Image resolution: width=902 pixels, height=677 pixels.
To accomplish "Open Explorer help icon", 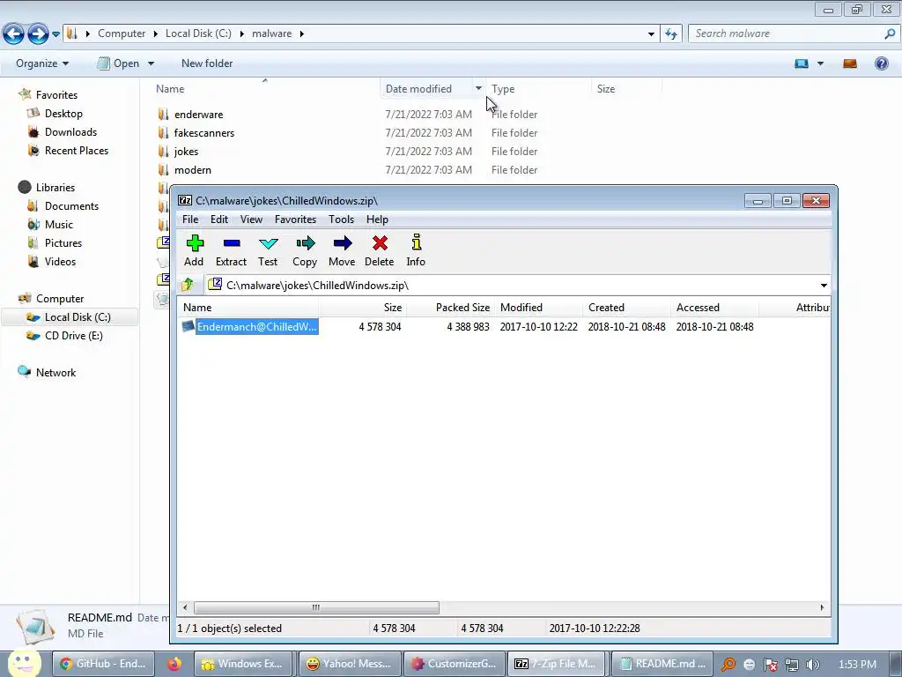I will pyautogui.click(x=881, y=63).
